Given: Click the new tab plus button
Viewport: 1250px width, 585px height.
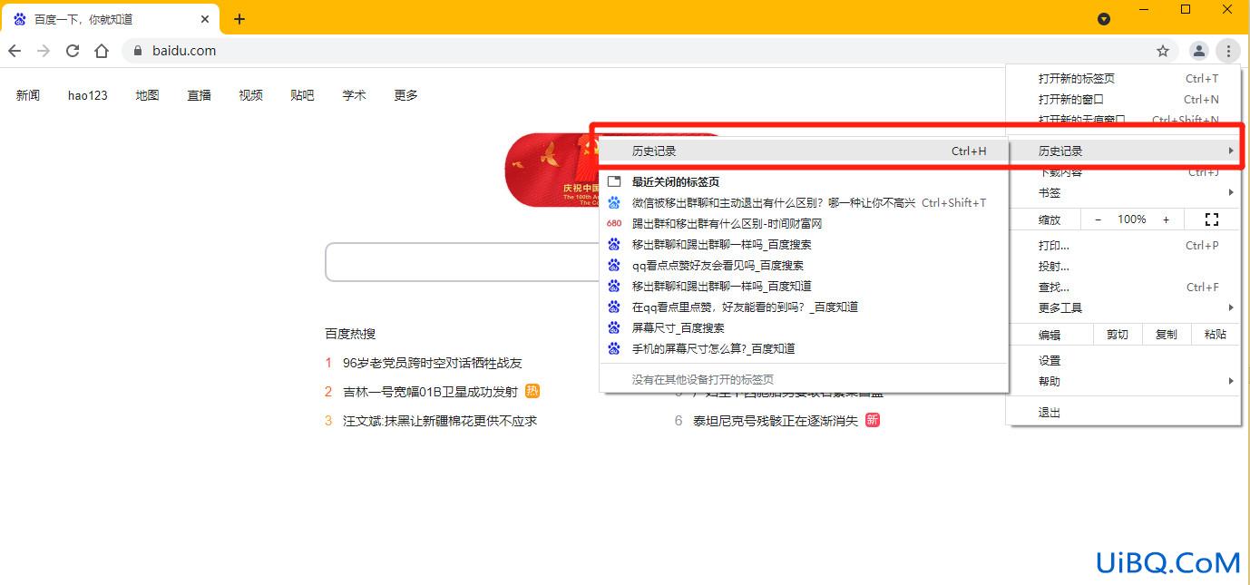Looking at the screenshot, I should (239, 19).
